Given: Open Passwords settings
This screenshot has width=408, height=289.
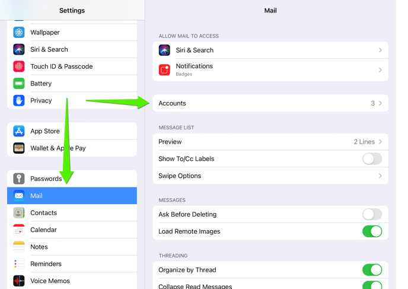Looking at the screenshot, I should click(72, 179).
